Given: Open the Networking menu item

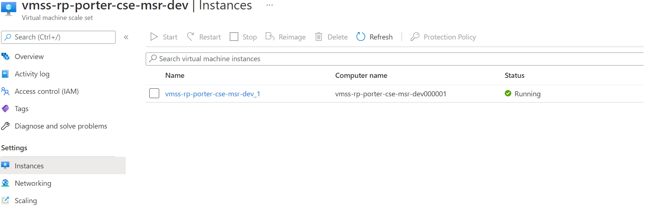Looking at the screenshot, I should [33, 183].
